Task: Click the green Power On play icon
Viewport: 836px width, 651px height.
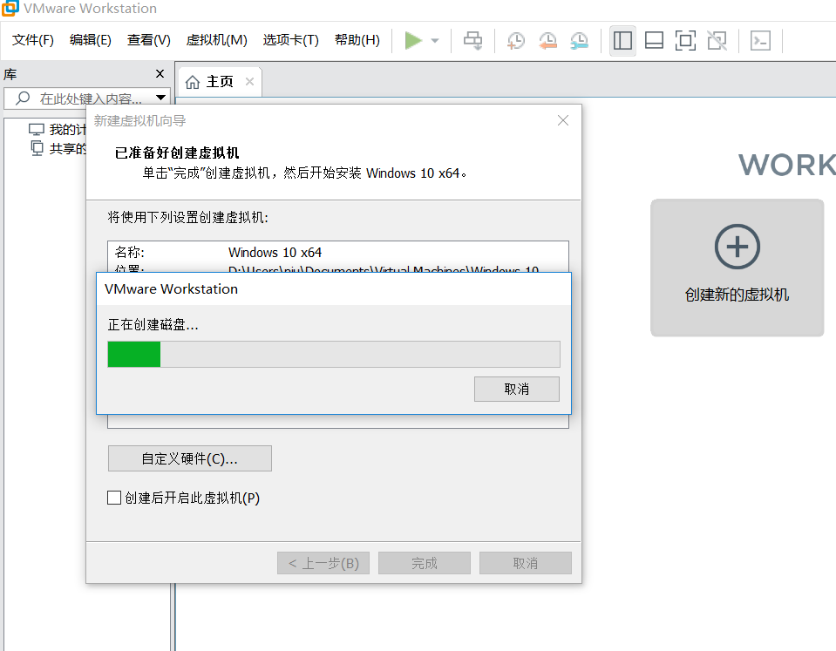Action: [413, 40]
